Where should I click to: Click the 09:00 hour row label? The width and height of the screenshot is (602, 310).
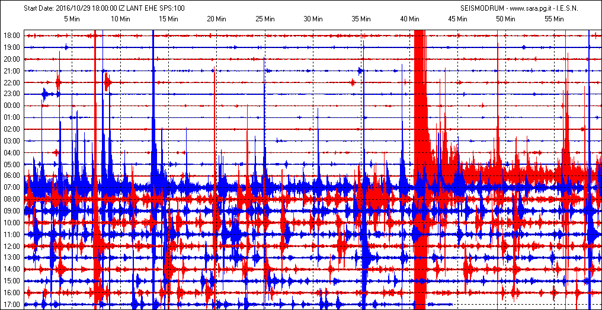11,211
